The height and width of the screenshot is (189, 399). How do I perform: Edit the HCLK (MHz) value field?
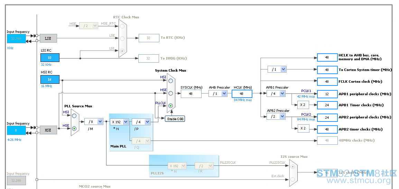(x=242, y=94)
